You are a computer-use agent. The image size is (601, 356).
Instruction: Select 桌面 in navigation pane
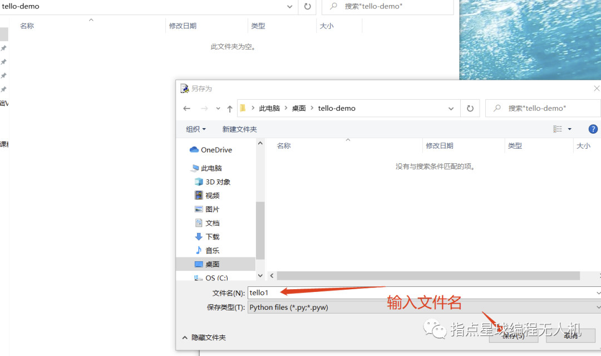pos(215,264)
